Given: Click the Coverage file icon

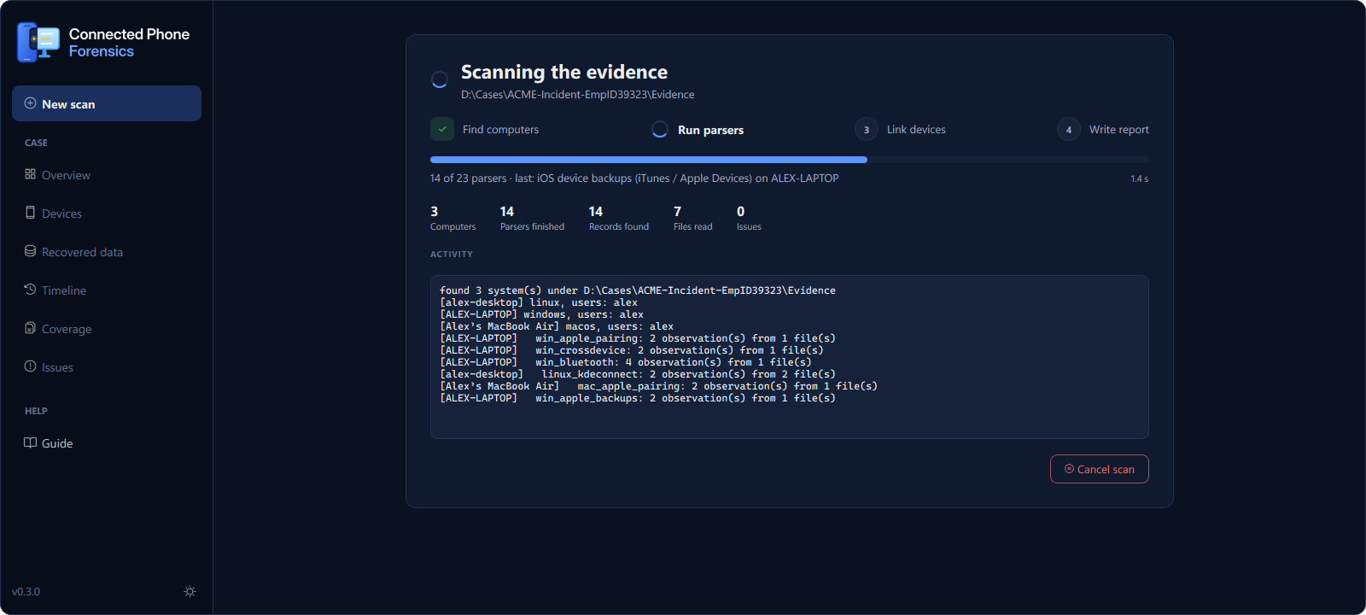Looking at the screenshot, I should coord(30,328).
